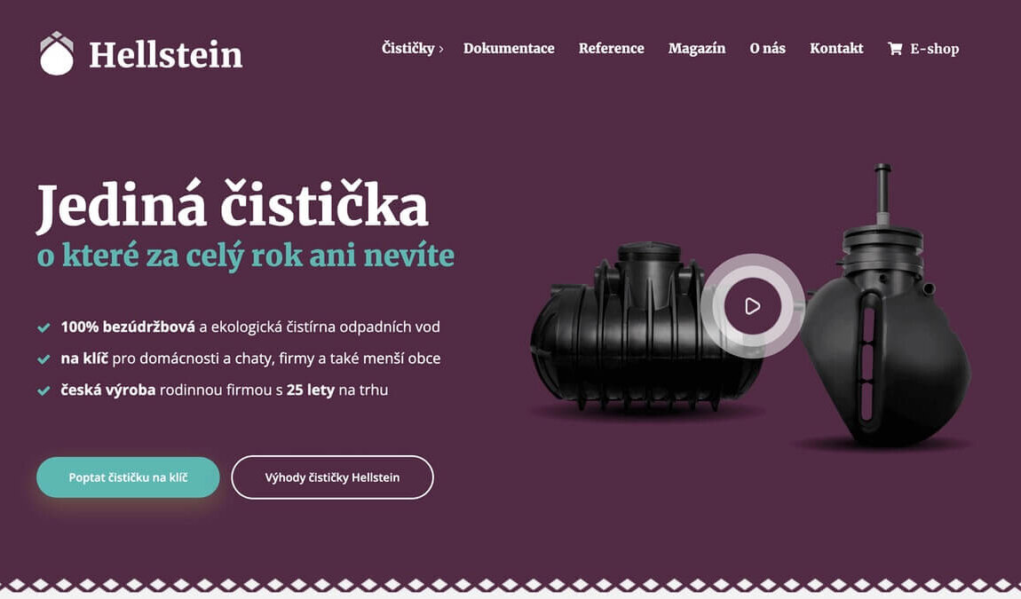Open the Reference menu item
1021x599 pixels.
611,48
